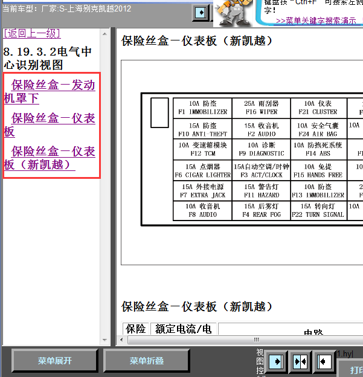Click the 菜单折叠 button
The width and height of the screenshot is (363, 377).
coord(147,361)
